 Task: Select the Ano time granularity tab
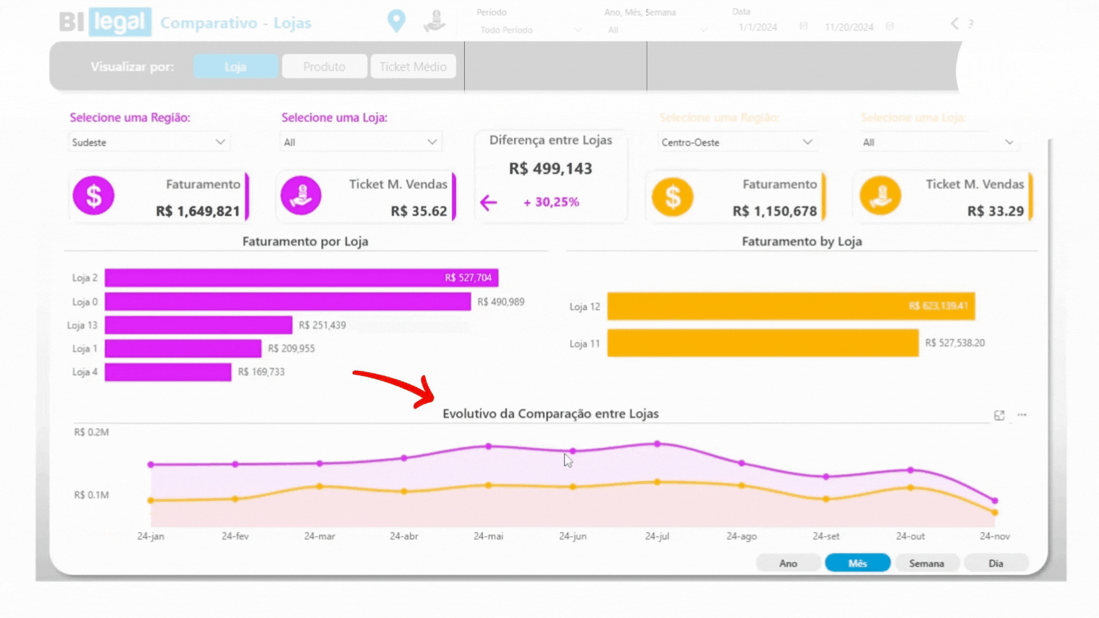click(788, 563)
